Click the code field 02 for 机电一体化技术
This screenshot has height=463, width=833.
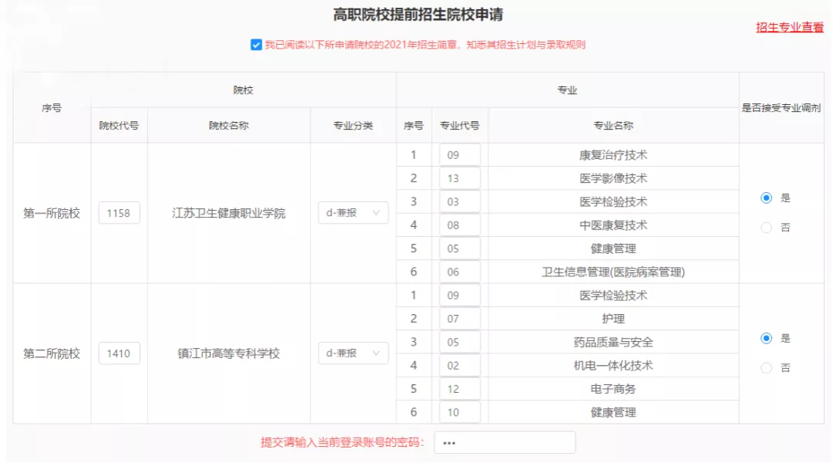460,365
